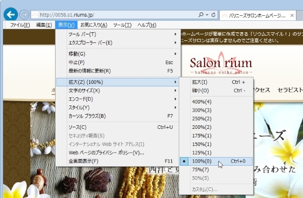This screenshot has height=198, width=303.
Task: Click the refresh icon in address bar
Action: point(213,15)
